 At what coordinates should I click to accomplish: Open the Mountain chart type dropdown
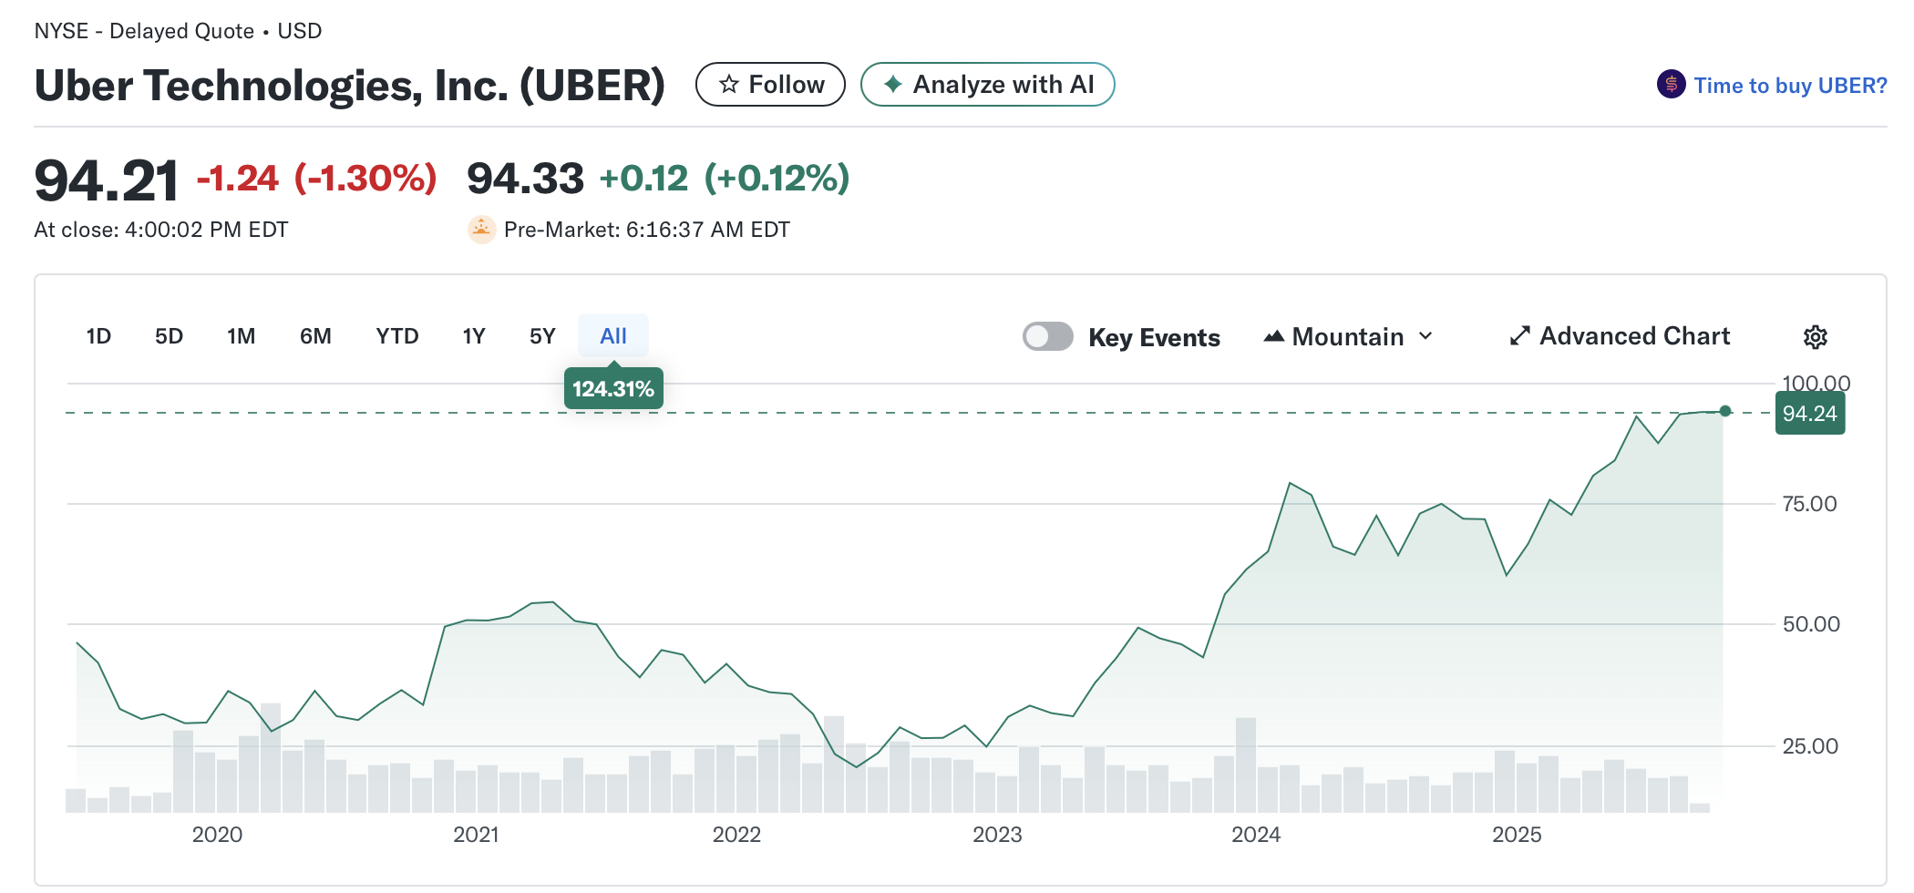coord(1347,336)
